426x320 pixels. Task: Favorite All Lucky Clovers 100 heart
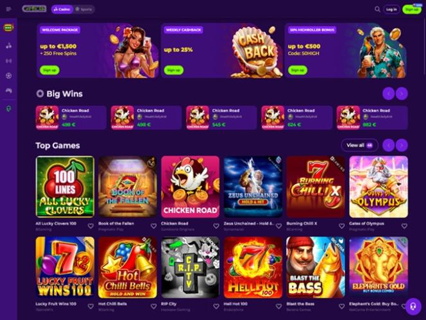[x=90, y=226]
